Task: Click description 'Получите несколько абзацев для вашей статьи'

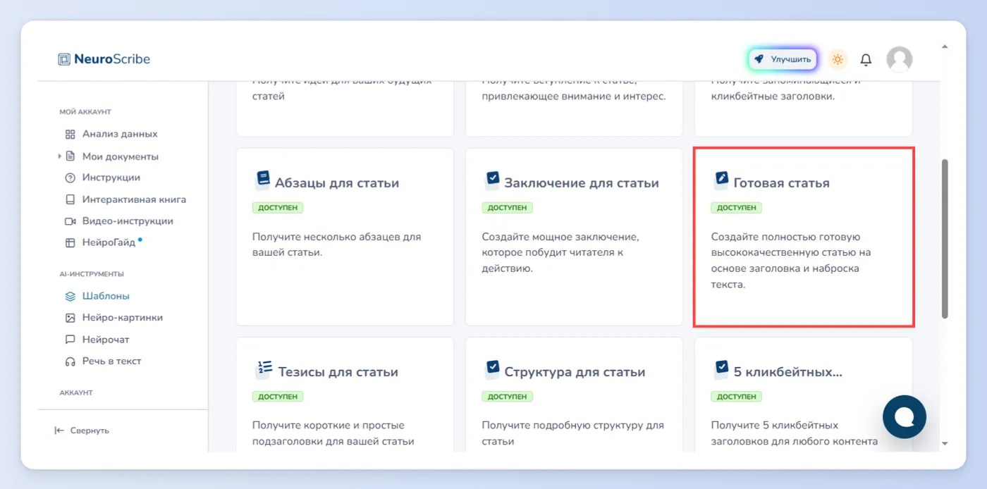Action: pyautogui.click(x=337, y=244)
